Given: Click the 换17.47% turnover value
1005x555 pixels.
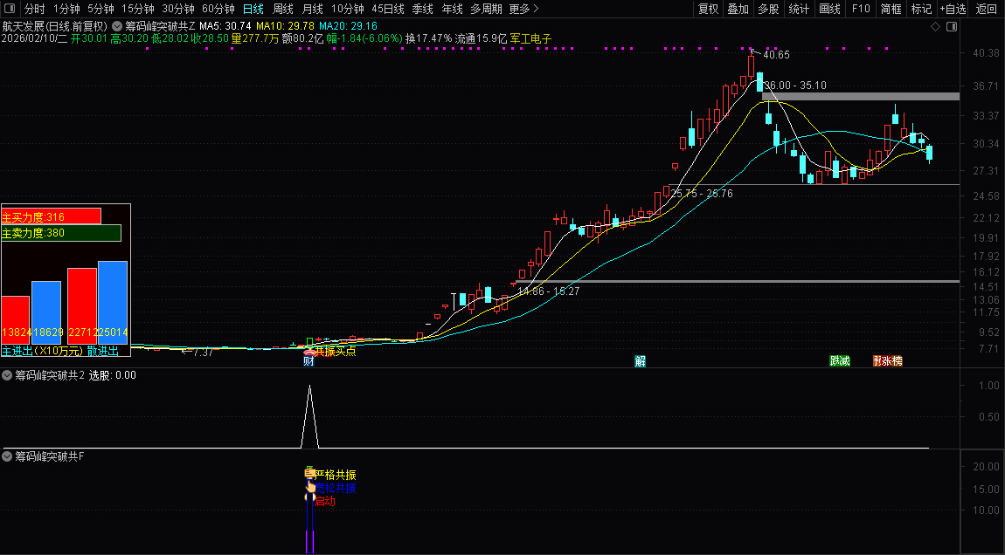Looking at the screenshot, I should coord(428,38).
